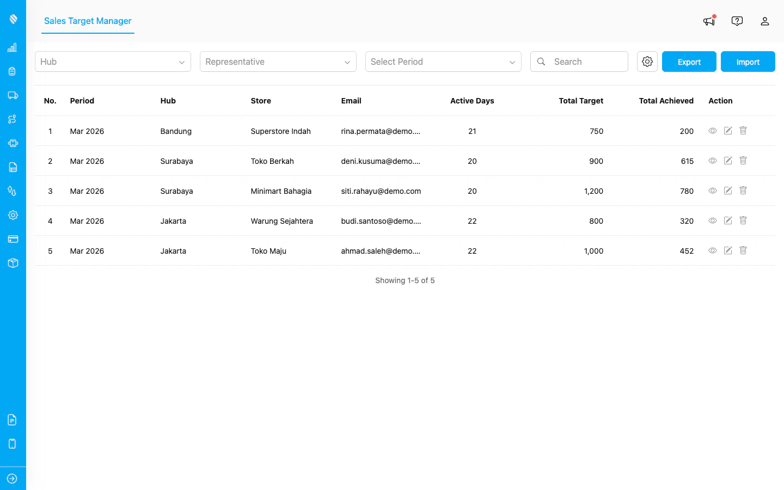This screenshot has height=490, width=784.
Task: Open the table column settings gear
Action: tap(647, 62)
